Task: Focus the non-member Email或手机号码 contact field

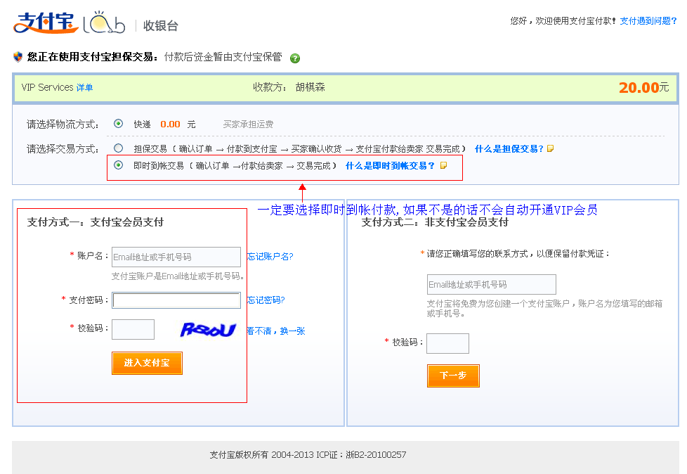Action: [x=492, y=285]
